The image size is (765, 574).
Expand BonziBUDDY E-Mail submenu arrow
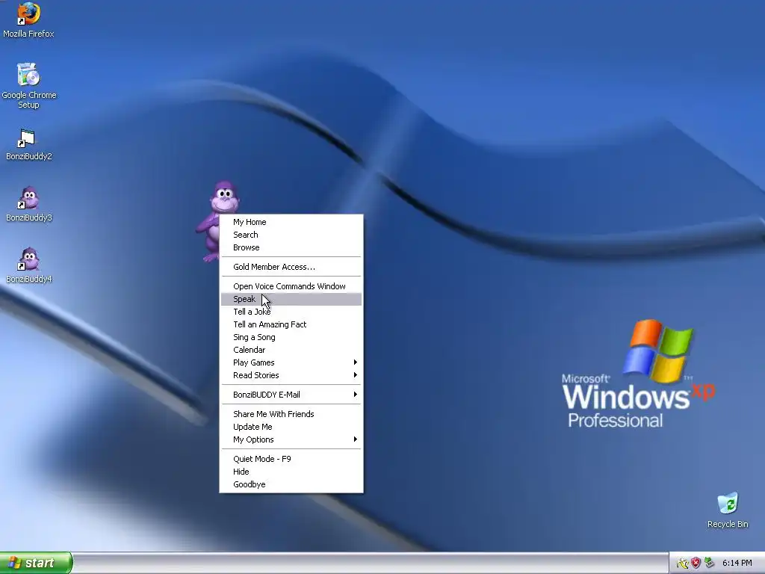tap(355, 395)
